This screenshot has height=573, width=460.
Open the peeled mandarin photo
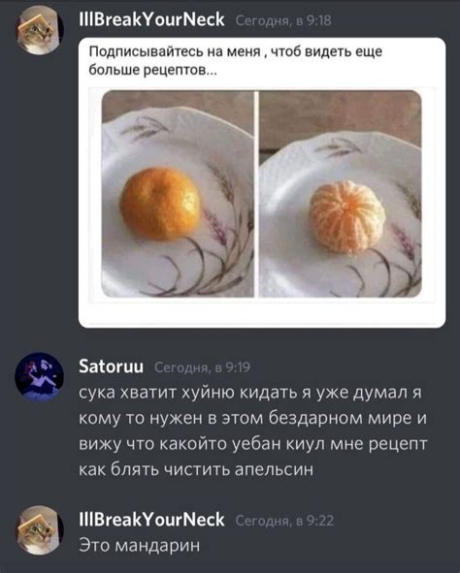(x=340, y=194)
